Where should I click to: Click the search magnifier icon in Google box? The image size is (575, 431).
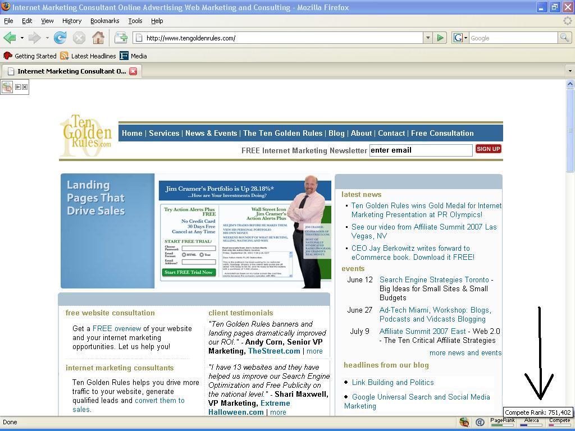[x=564, y=38]
